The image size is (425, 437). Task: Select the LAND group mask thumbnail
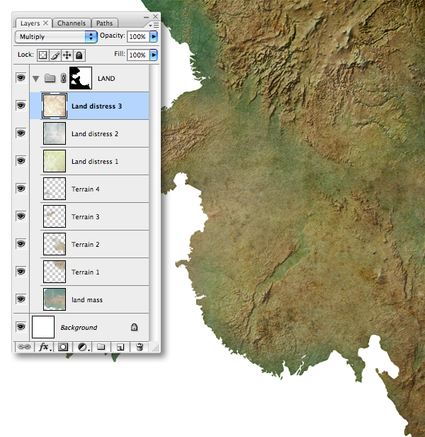(x=81, y=78)
